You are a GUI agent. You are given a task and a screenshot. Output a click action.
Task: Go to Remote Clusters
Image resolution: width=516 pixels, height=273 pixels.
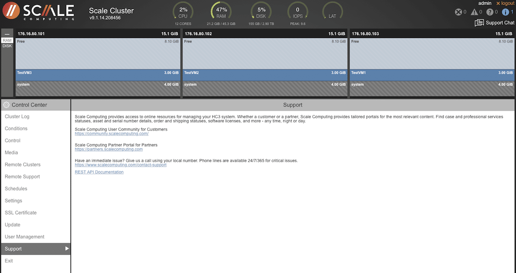coord(36,165)
